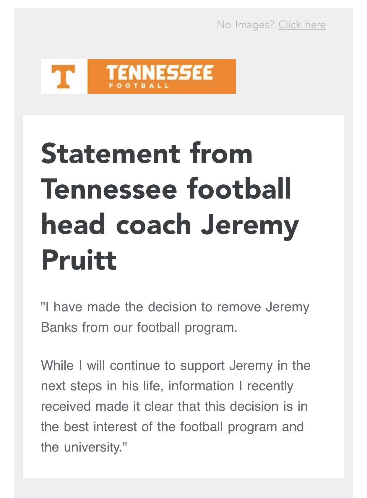Click the "No Images?" text
The image size is (367, 498).
(x=246, y=25)
